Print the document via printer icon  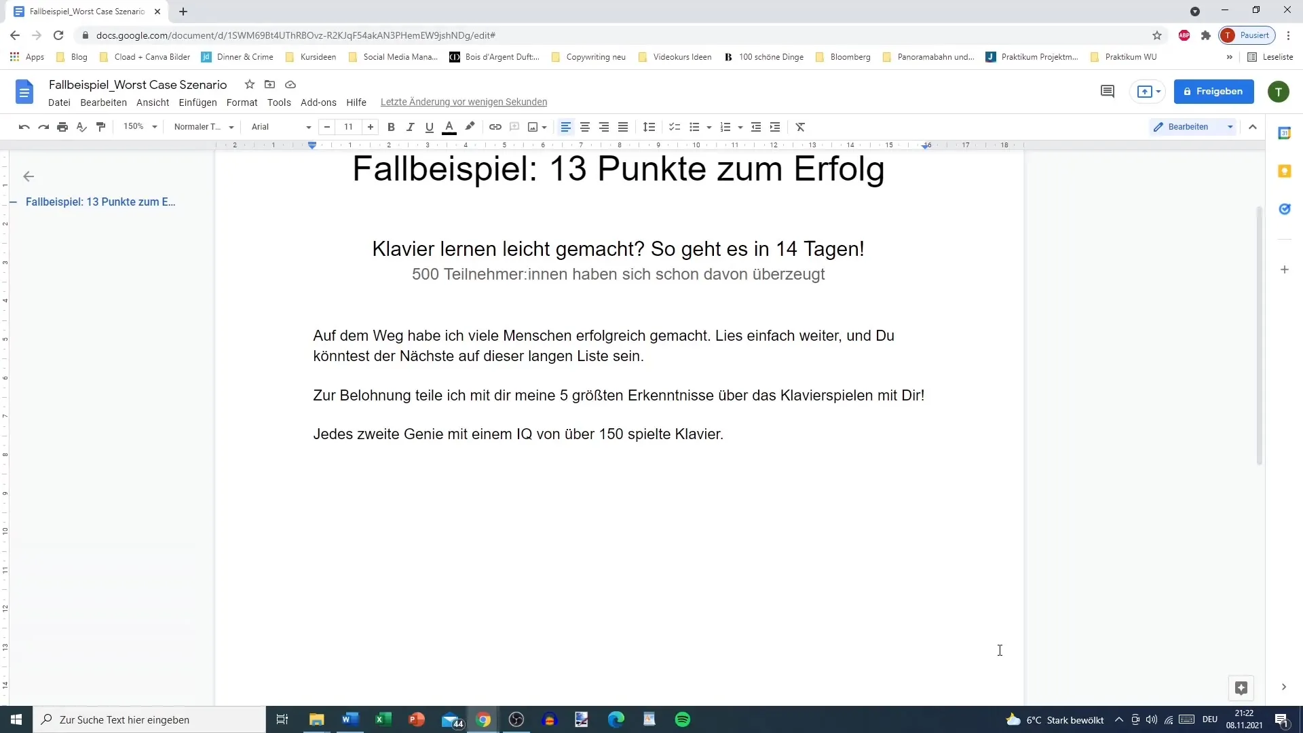coord(62,127)
